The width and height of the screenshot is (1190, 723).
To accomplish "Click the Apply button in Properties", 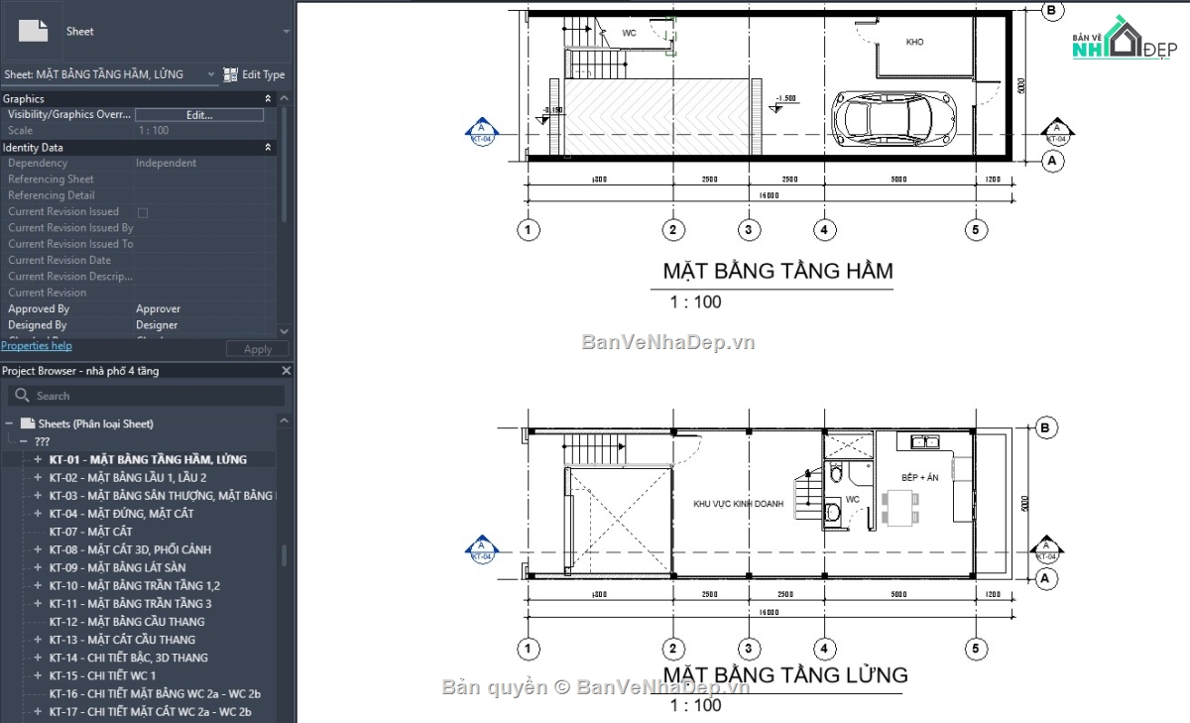I will 258,349.
